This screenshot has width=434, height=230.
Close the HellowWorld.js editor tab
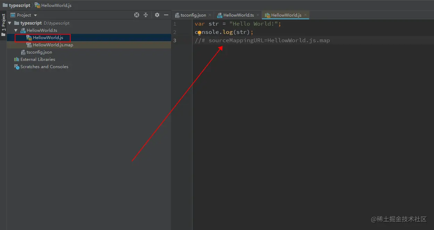[x=305, y=15]
